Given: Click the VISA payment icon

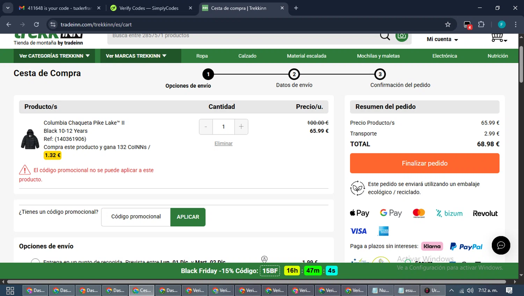Looking at the screenshot, I should pyautogui.click(x=358, y=231).
